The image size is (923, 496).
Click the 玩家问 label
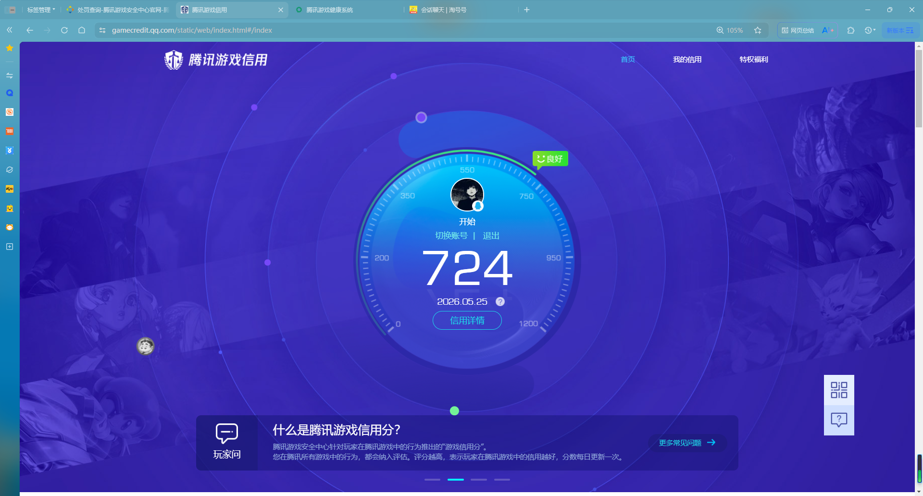(x=227, y=454)
